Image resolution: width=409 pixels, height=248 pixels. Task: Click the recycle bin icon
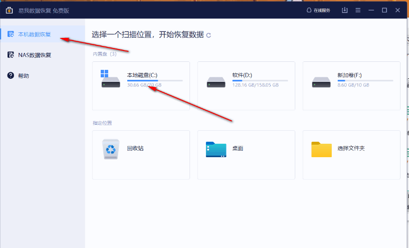click(111, 149)
